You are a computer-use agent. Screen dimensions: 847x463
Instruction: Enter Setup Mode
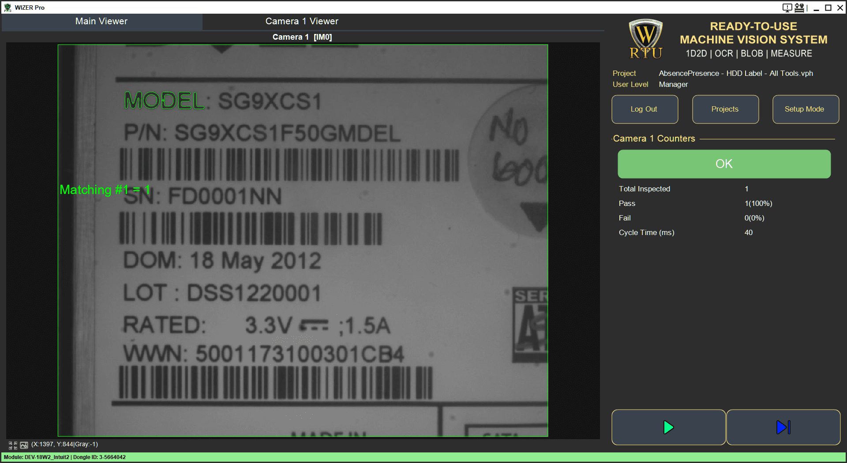(x=806, y=109)
